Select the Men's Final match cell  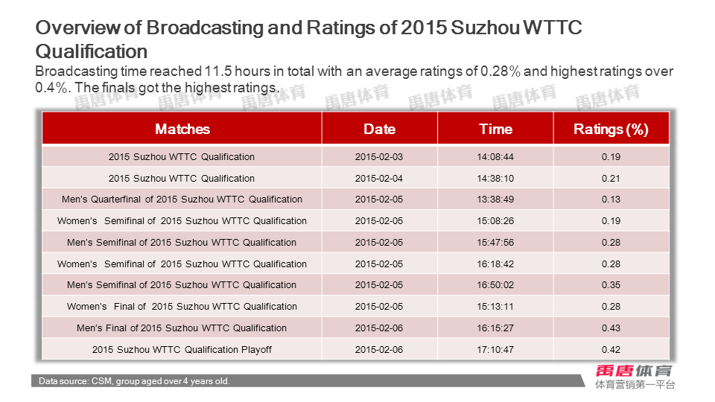[182, 328]
